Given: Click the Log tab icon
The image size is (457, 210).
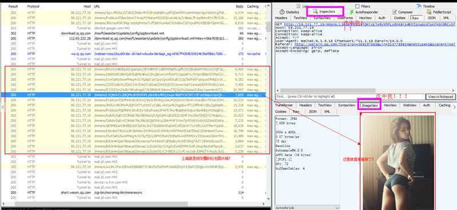Looking at the screenshot, I should [299, 6].
